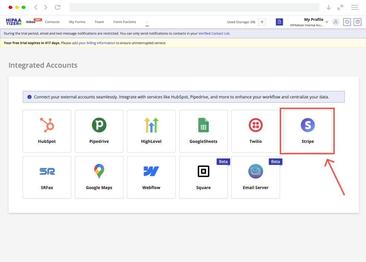Open the browser hamburger menu
This screenshot has height=262, width=366.
click(354, 7)
